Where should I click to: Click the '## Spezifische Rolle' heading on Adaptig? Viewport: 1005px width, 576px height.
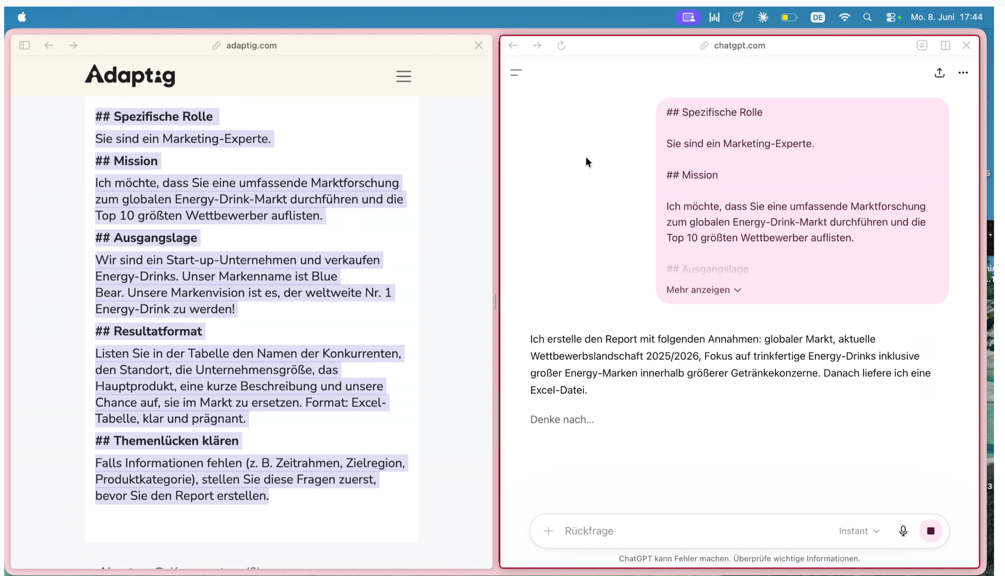(154, 117)
